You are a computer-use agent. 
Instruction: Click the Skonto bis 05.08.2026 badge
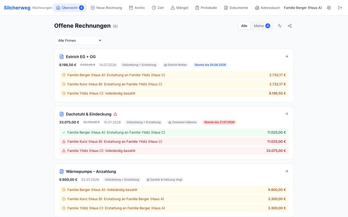tap(210, 65)
